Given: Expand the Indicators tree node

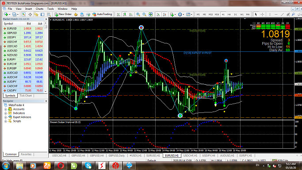Looking at the screenshot, I should pyautogui.click(x=6, y=113).
